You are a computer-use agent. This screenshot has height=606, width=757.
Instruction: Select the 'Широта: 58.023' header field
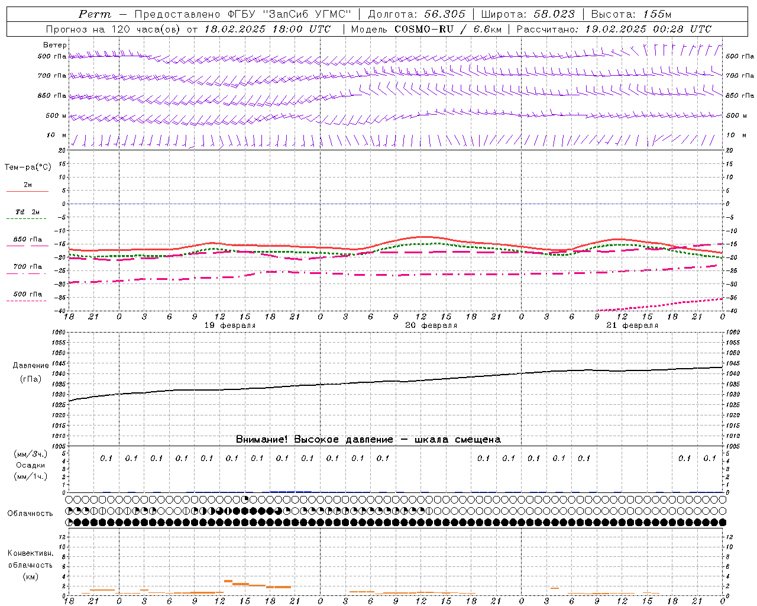(527, 14)
